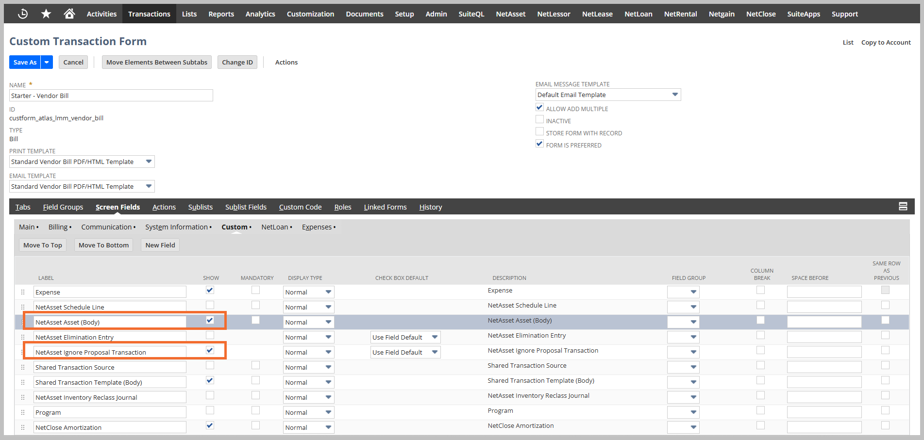Screen dimensions: 924x440
Task: Open the Customization menu
Action: [x=310, y=14]
